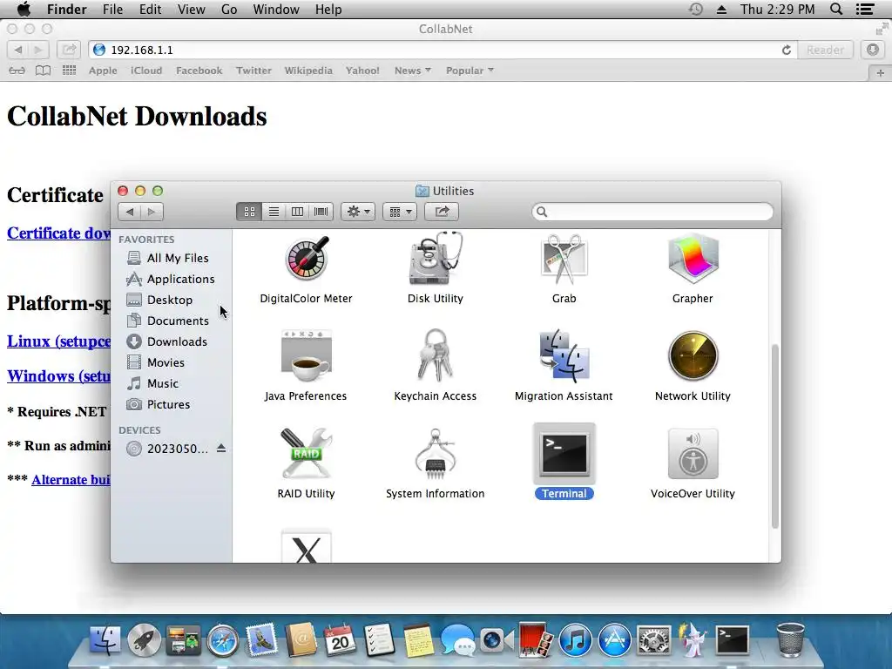Image resolution: width=892 pixels, height=669 pixels.
Task: Expand News bookmarks dropdown in Safari
Action: pyautogui.click(x=412, y=71)
